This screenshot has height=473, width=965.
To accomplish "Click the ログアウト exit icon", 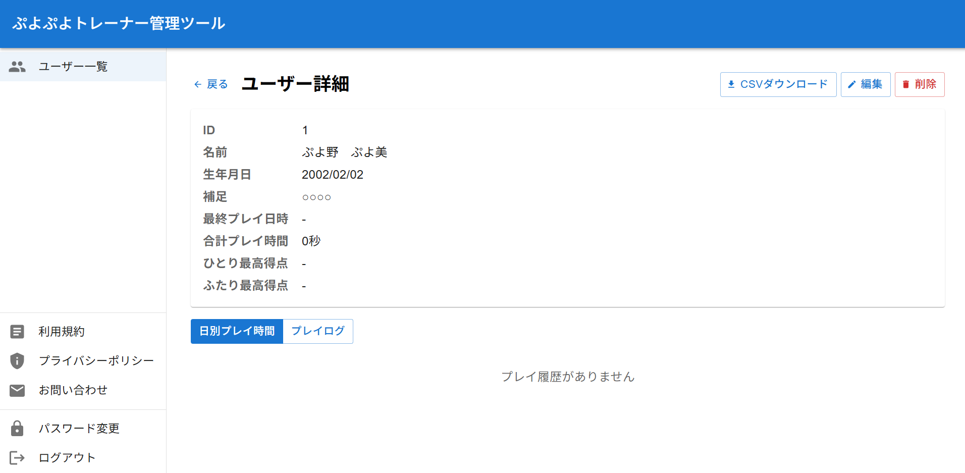I will [x=17, y=458].
